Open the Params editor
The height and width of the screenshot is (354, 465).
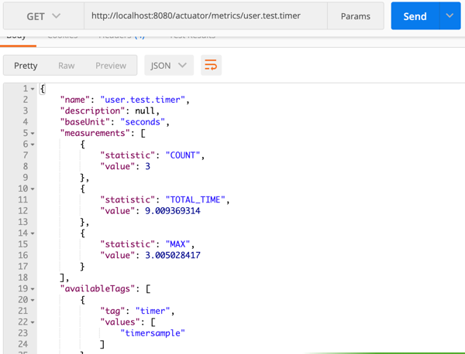click(355, 16)
